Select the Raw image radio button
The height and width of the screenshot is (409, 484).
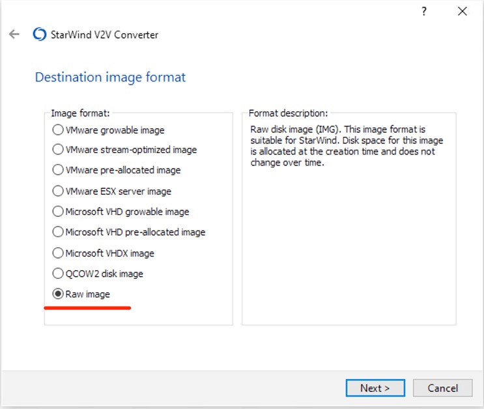[x=58, y=294]
